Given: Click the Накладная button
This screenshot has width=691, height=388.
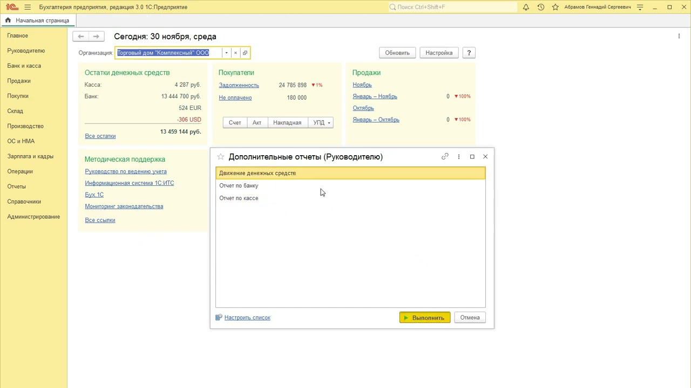Looking at the screenshot, I should [287, 123].
